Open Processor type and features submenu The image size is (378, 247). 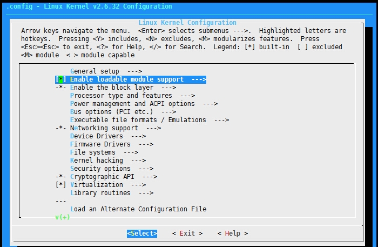pos(133,96)
